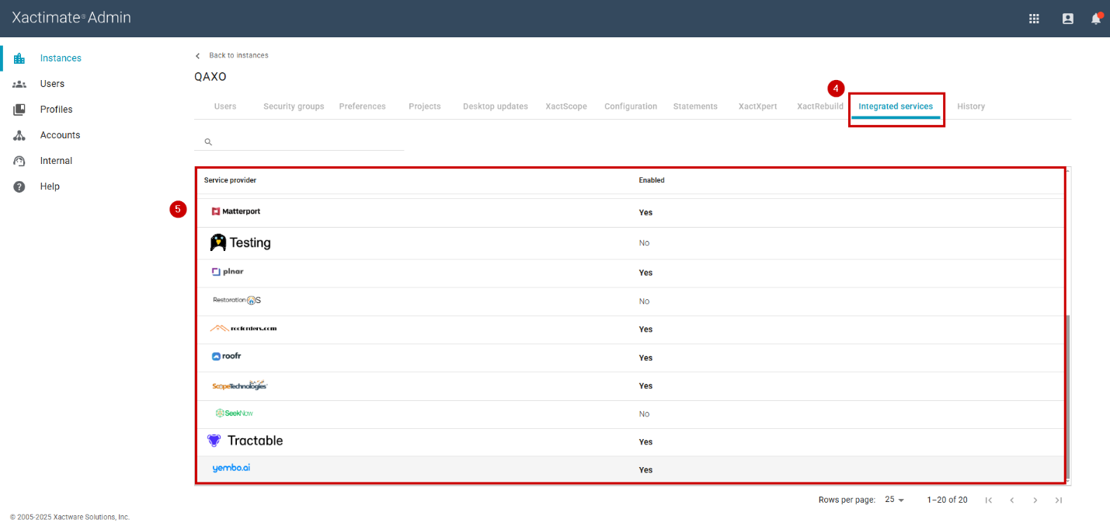Viewport: 1110px width, 530px height.
Task: Open Internal in the sidebar
Action: (x=56, y=161)
